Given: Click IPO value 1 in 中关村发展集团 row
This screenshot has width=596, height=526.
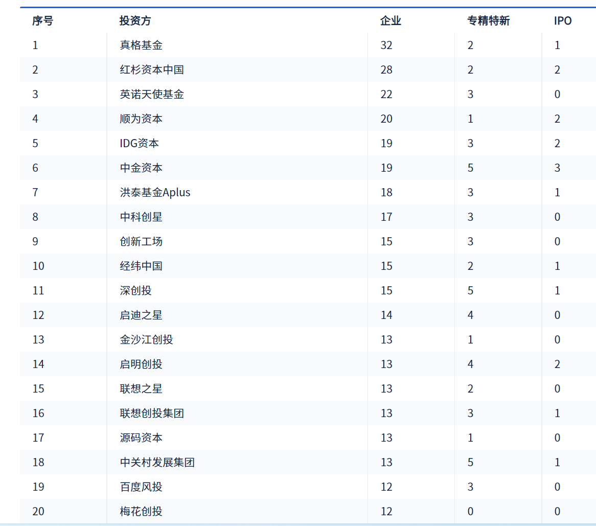Looking at the screenshot, I should pos(557,462).
